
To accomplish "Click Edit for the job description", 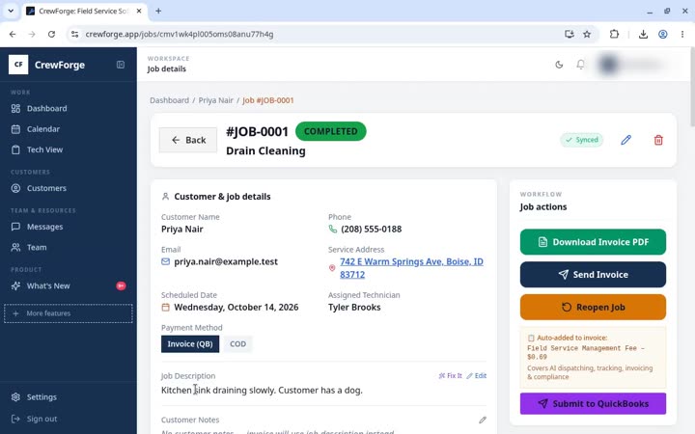I will pos(477,376).
